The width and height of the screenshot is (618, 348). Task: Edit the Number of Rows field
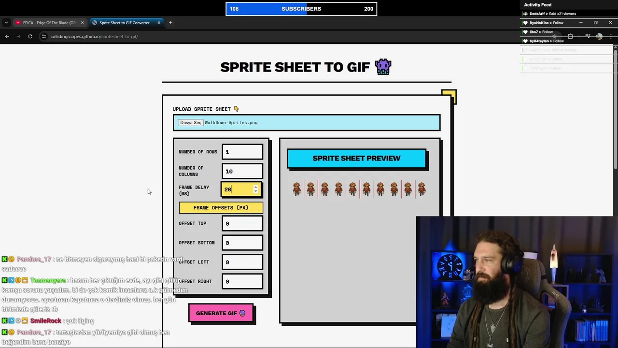pyautogui.click(x=242, y=152)
